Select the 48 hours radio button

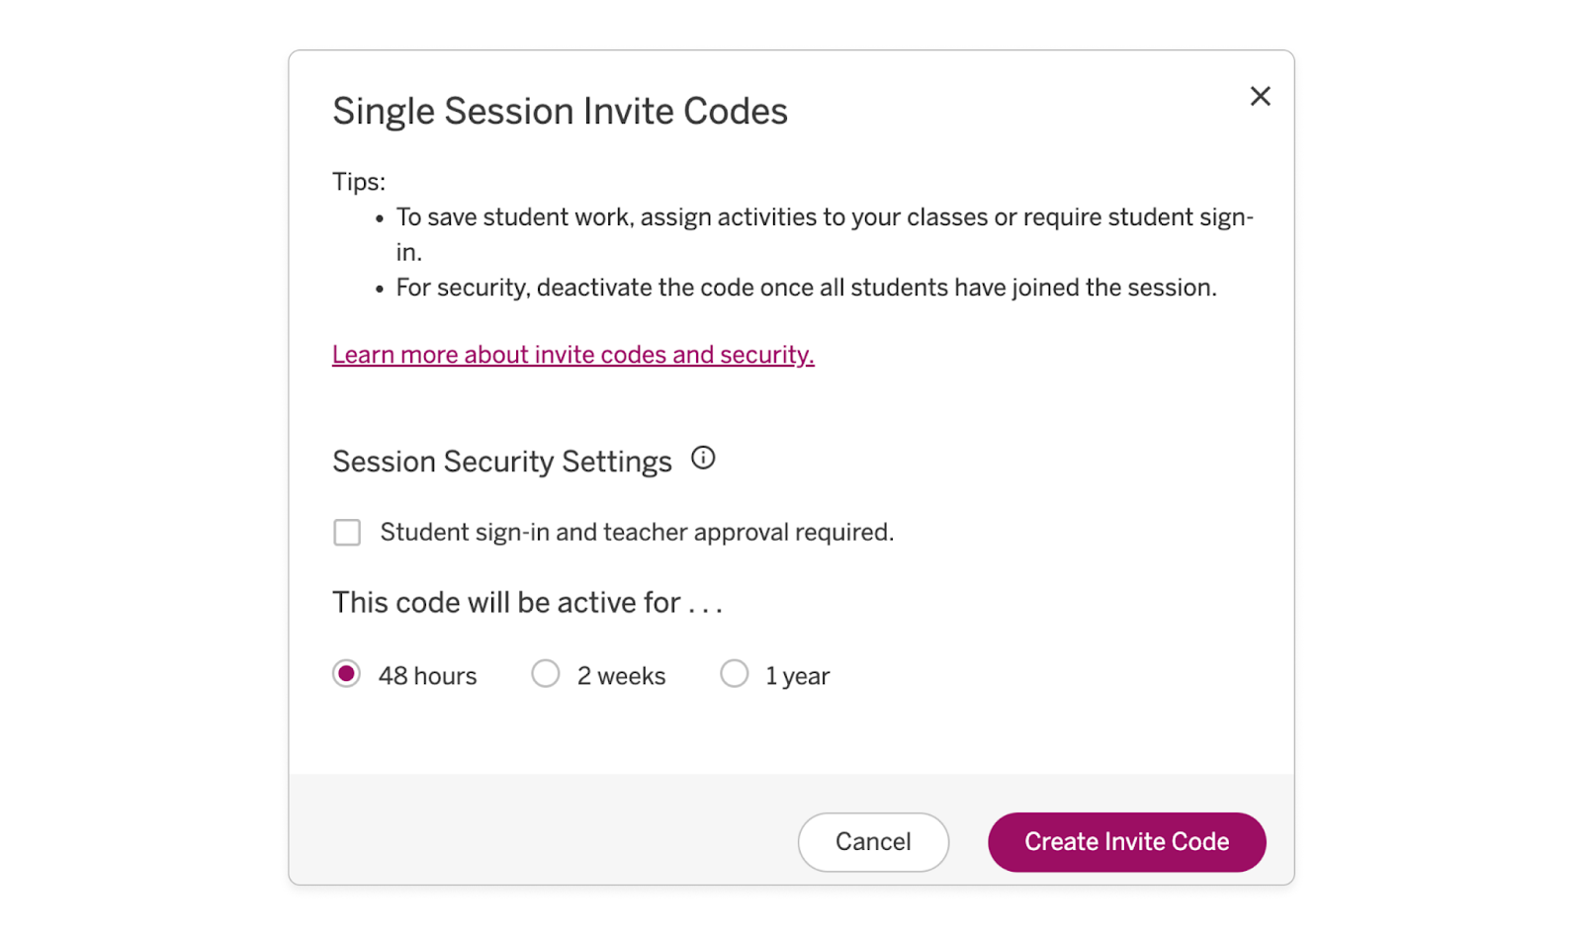pos(346,673)
